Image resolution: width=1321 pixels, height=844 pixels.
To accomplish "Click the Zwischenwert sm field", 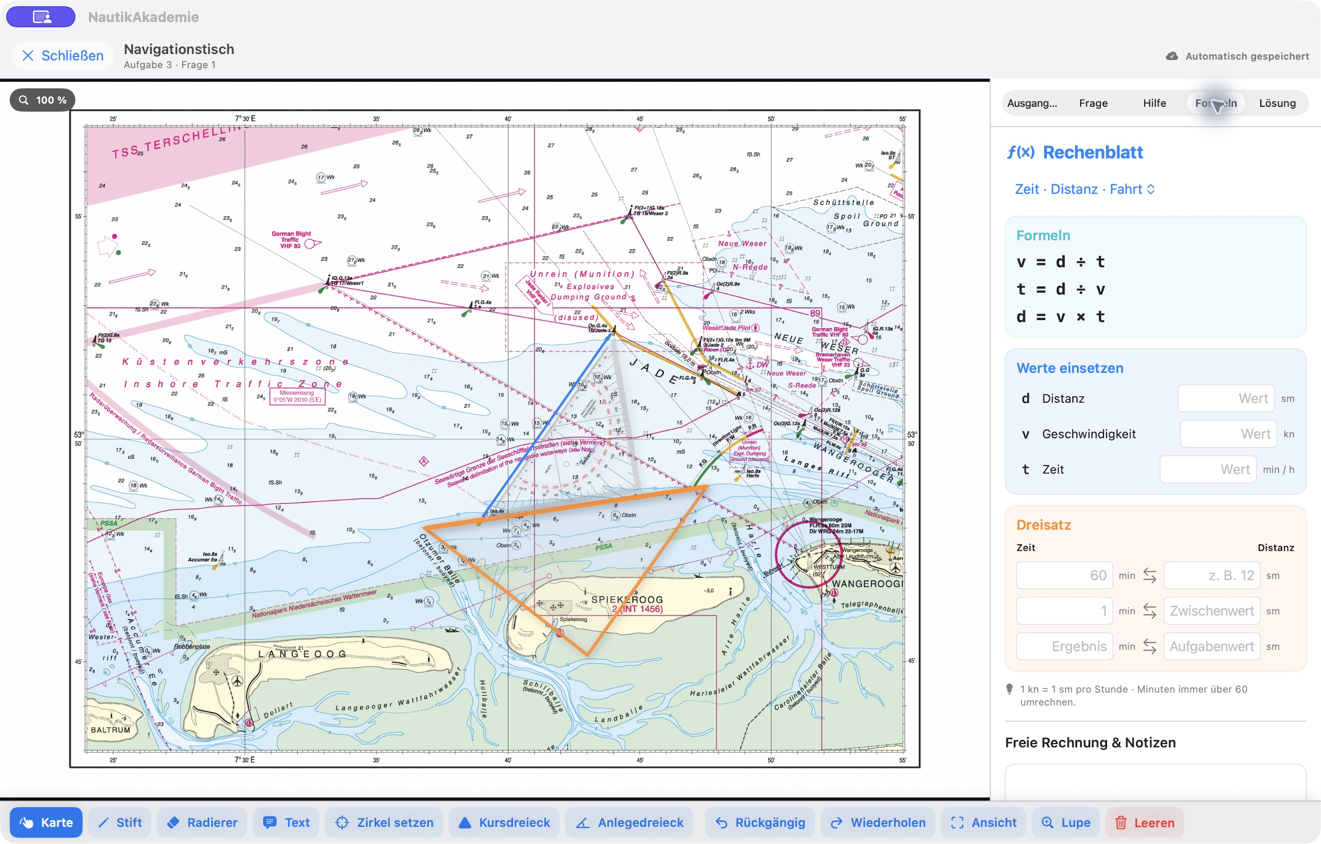I will coord(1212,611).
